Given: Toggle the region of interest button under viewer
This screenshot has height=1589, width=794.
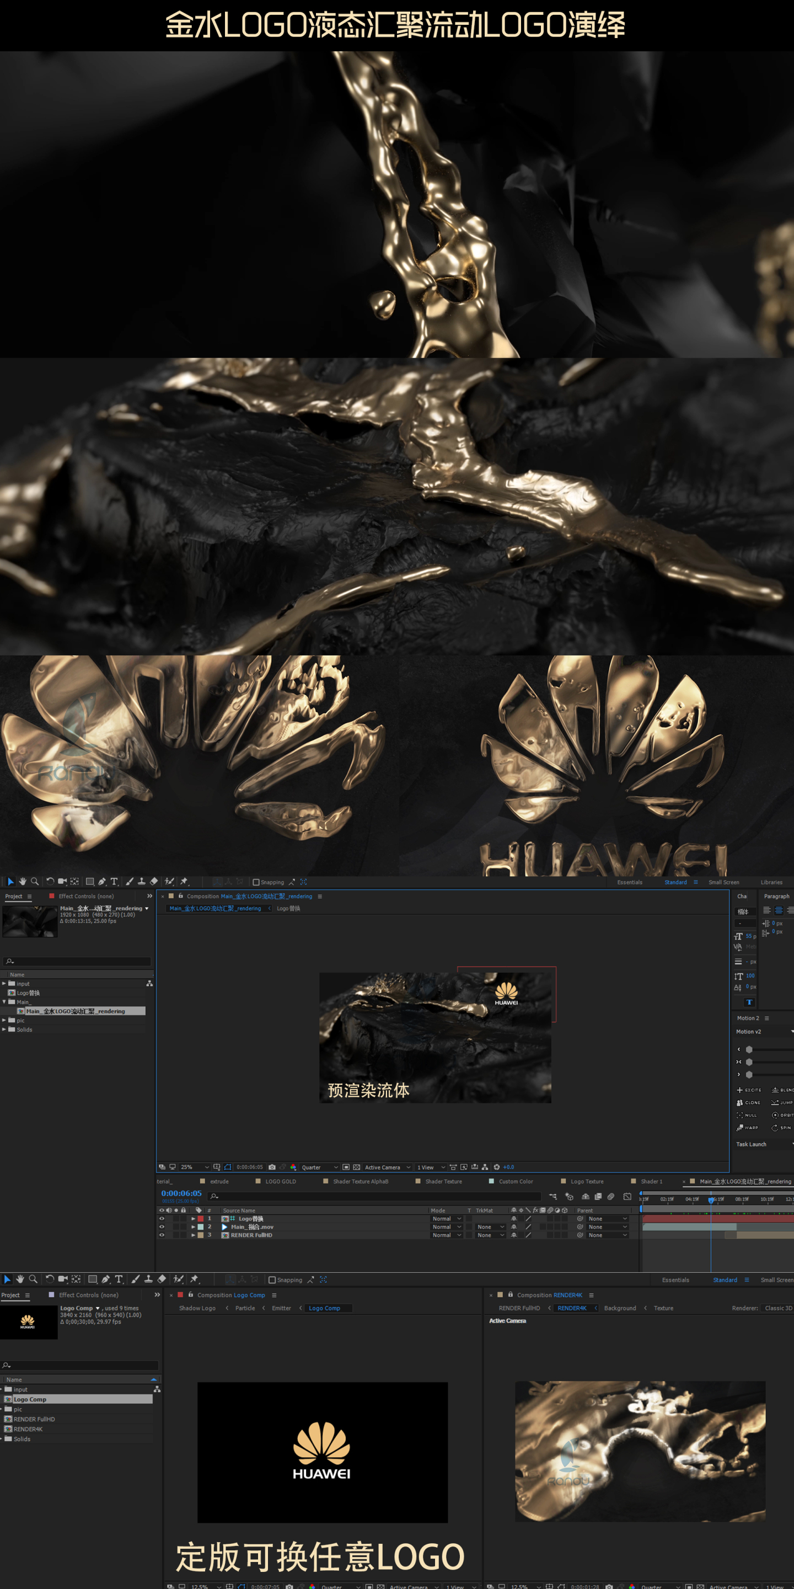Looking at the screenshot, I should coord(346,1167).
